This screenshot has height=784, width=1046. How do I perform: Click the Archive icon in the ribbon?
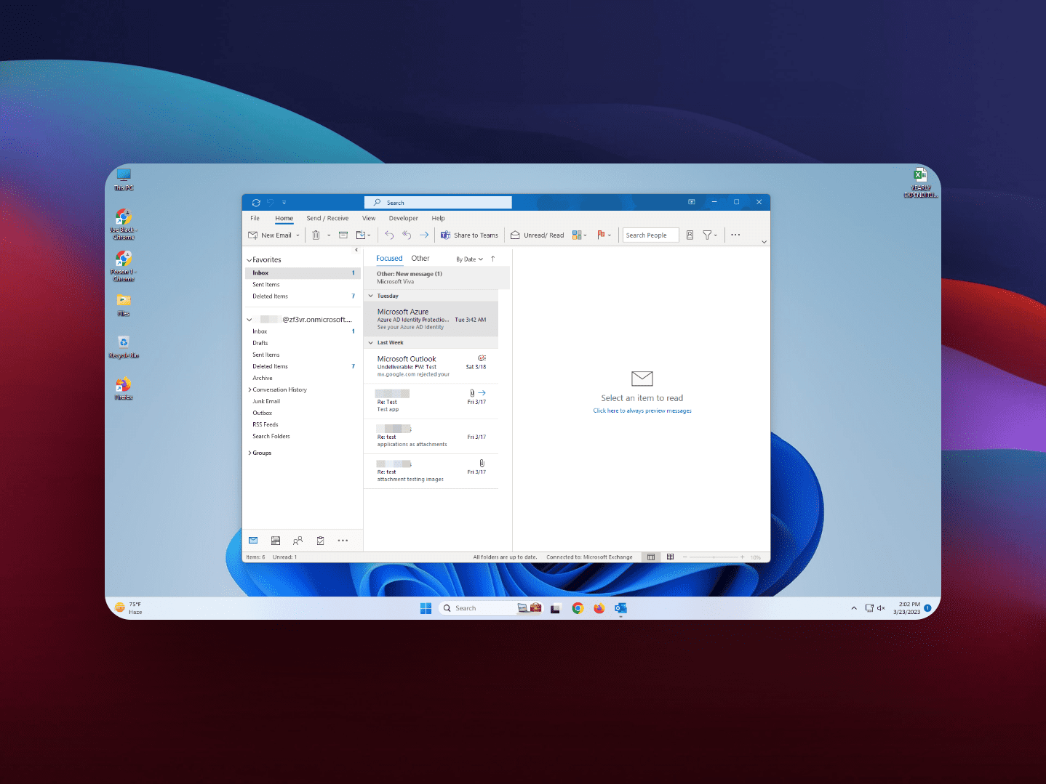point(343,235)
